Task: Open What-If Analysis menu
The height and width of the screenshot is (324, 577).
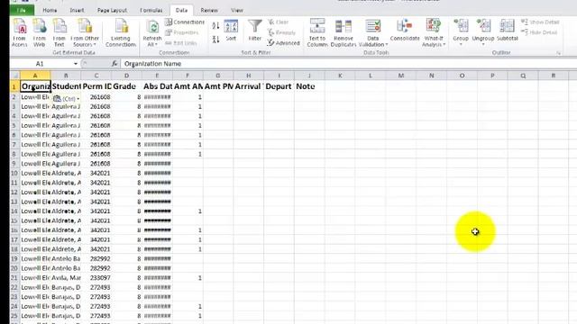Action: tap(434, 33)
